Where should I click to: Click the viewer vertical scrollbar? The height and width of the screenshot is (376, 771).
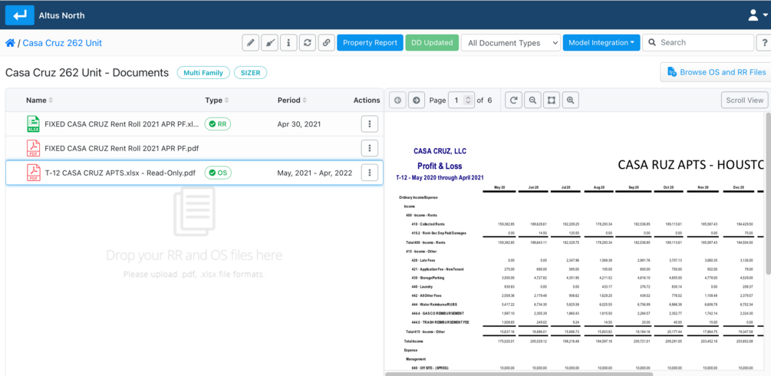(768, 193)
